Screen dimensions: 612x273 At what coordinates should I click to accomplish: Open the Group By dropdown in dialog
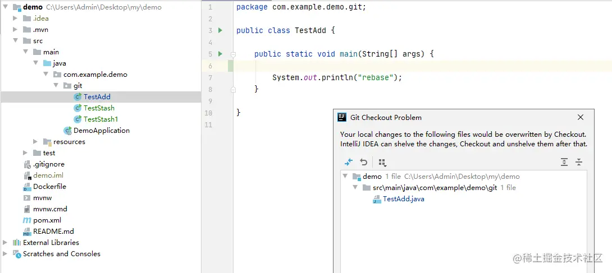382,163
